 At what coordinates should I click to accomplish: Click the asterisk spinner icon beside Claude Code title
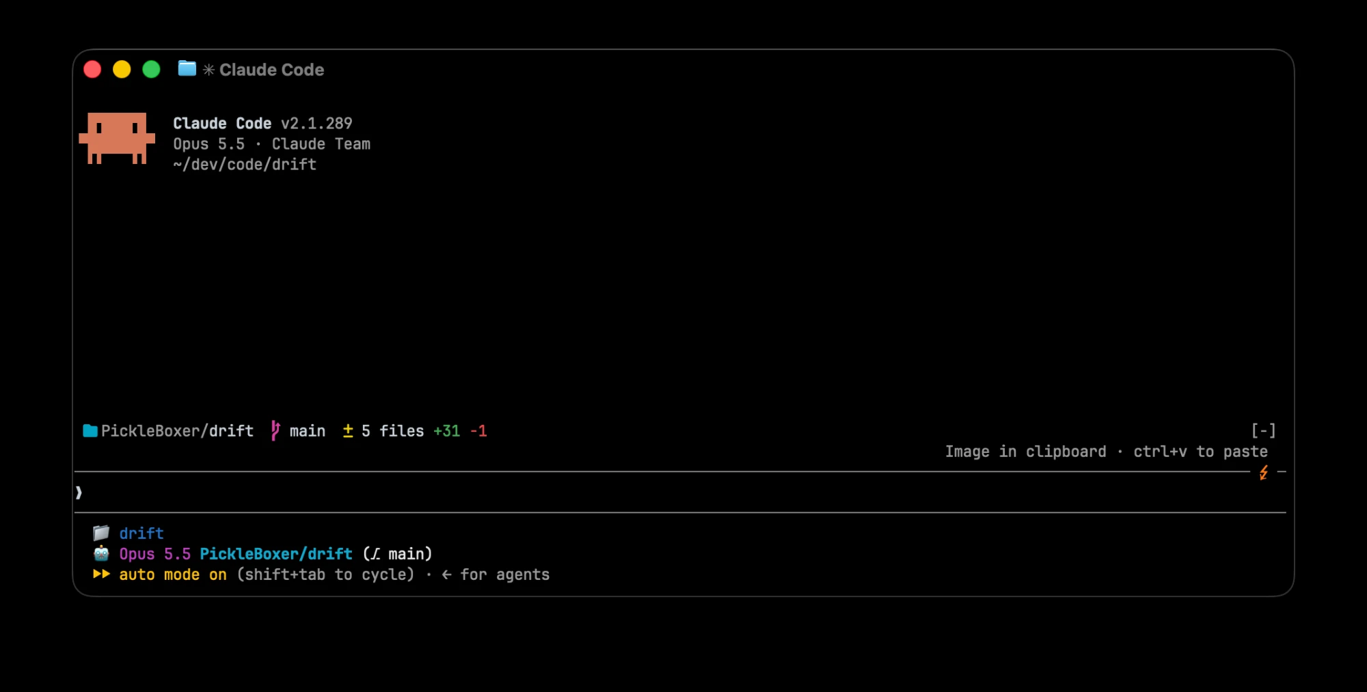(208, 70)
